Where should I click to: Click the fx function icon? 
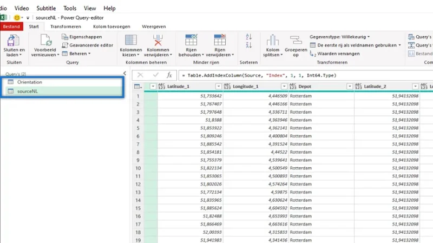(x=169, y=75)
